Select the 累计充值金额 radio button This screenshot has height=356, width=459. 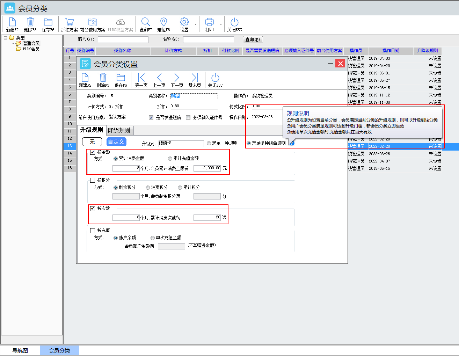(x=170, y=159)
